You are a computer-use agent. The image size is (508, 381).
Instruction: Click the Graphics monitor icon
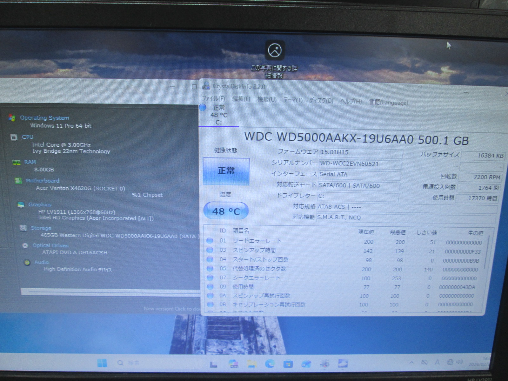(x=21, y=205)
